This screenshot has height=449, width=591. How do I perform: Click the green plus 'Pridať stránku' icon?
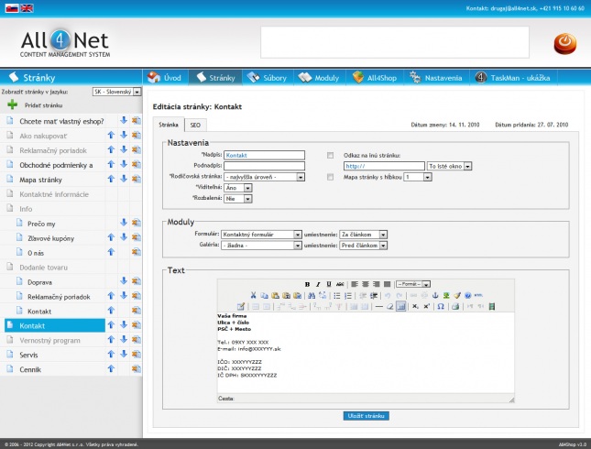coord(13,105)
